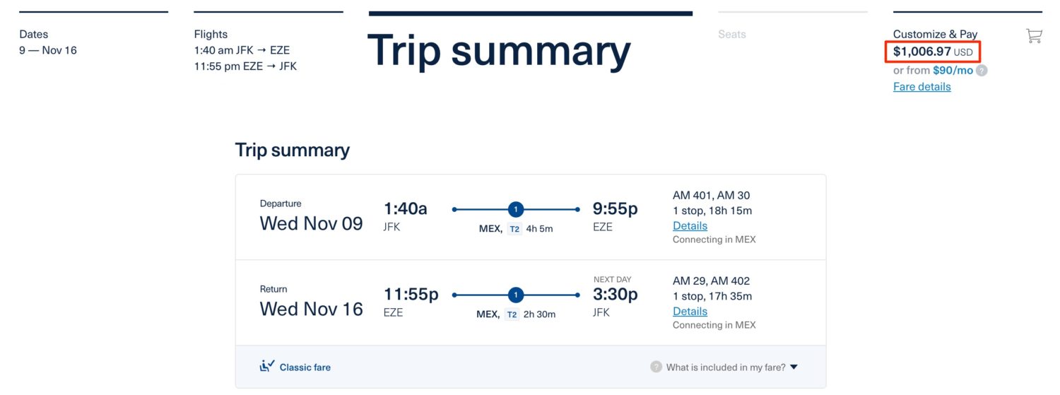This screenshot has height=395, width=1060.
Task: View Details for departure flight AM 401
Action: pos(690,225)
